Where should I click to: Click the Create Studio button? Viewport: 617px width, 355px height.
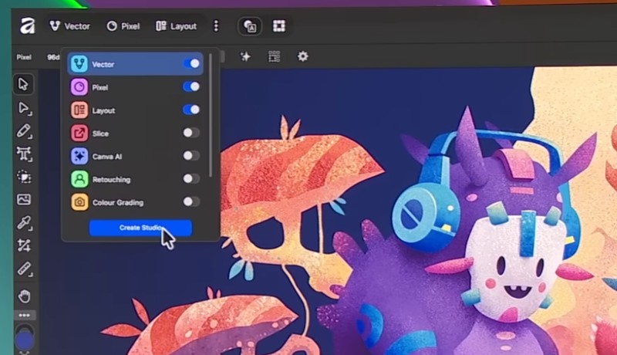tap(140, 228)
